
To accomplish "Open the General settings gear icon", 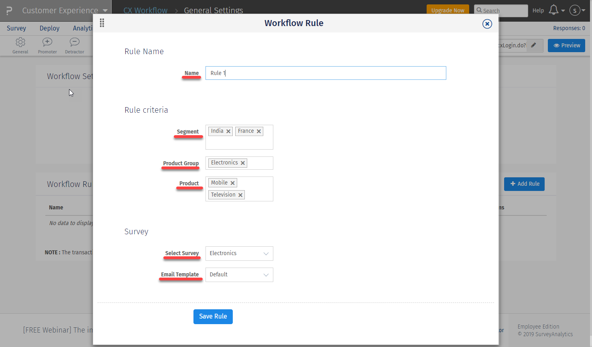I will [20, 42].
